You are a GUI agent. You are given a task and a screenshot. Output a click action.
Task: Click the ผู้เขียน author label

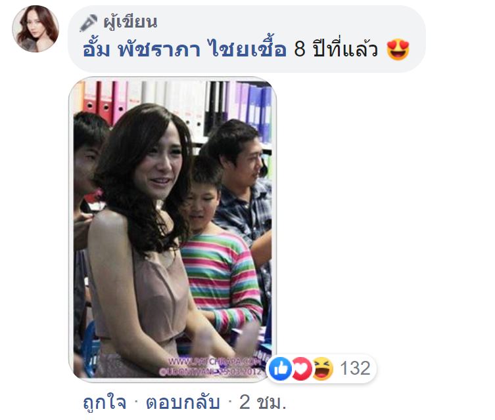(130, 22)
